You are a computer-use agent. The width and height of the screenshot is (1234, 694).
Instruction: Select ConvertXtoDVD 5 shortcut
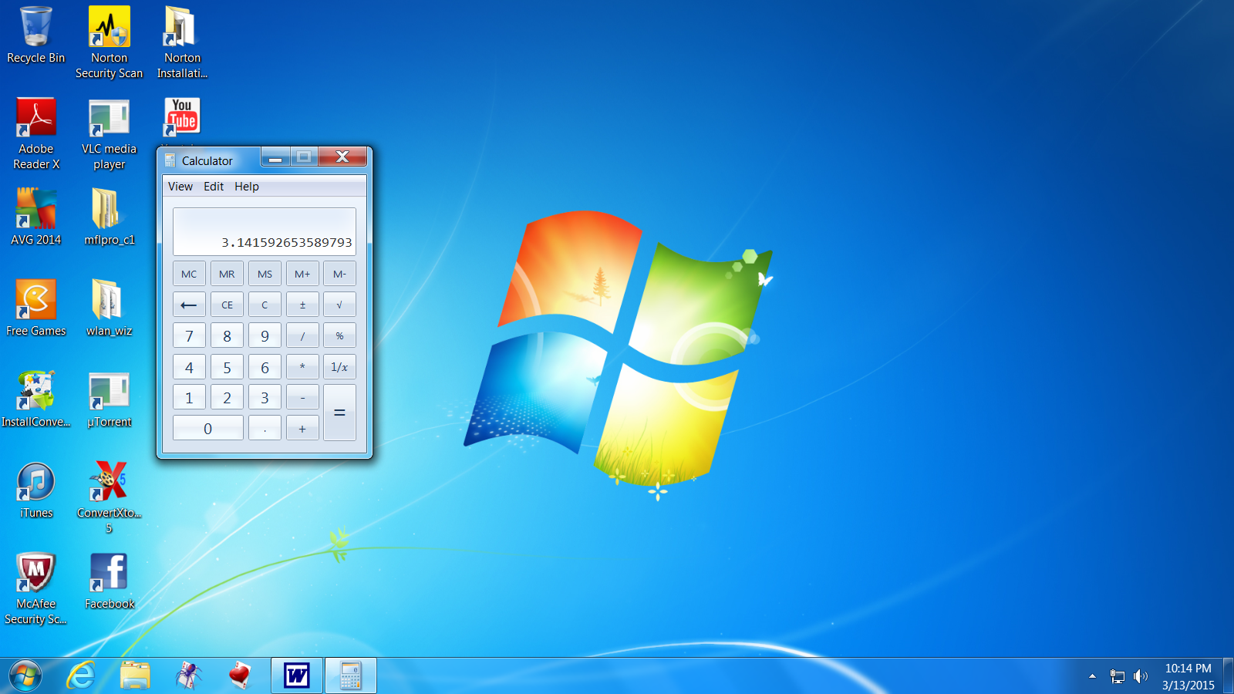tap(109, 497)
